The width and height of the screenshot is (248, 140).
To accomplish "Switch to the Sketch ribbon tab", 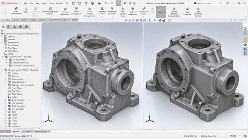I will click(x=24, y=20).
